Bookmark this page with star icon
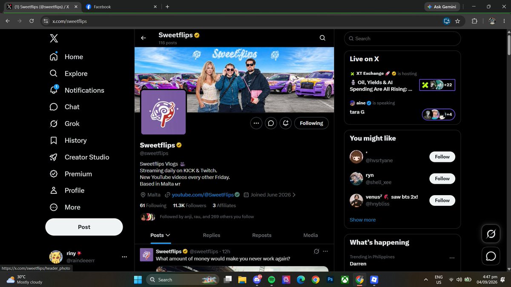511x287 pixels. pos(457,21)
